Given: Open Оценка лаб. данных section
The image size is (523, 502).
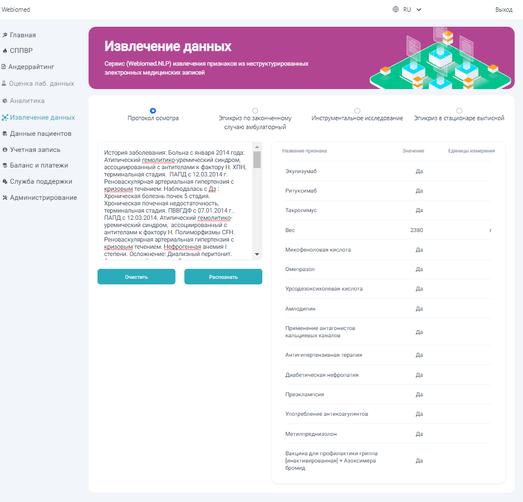Looking at the screenshot, I should coord(41,83).
